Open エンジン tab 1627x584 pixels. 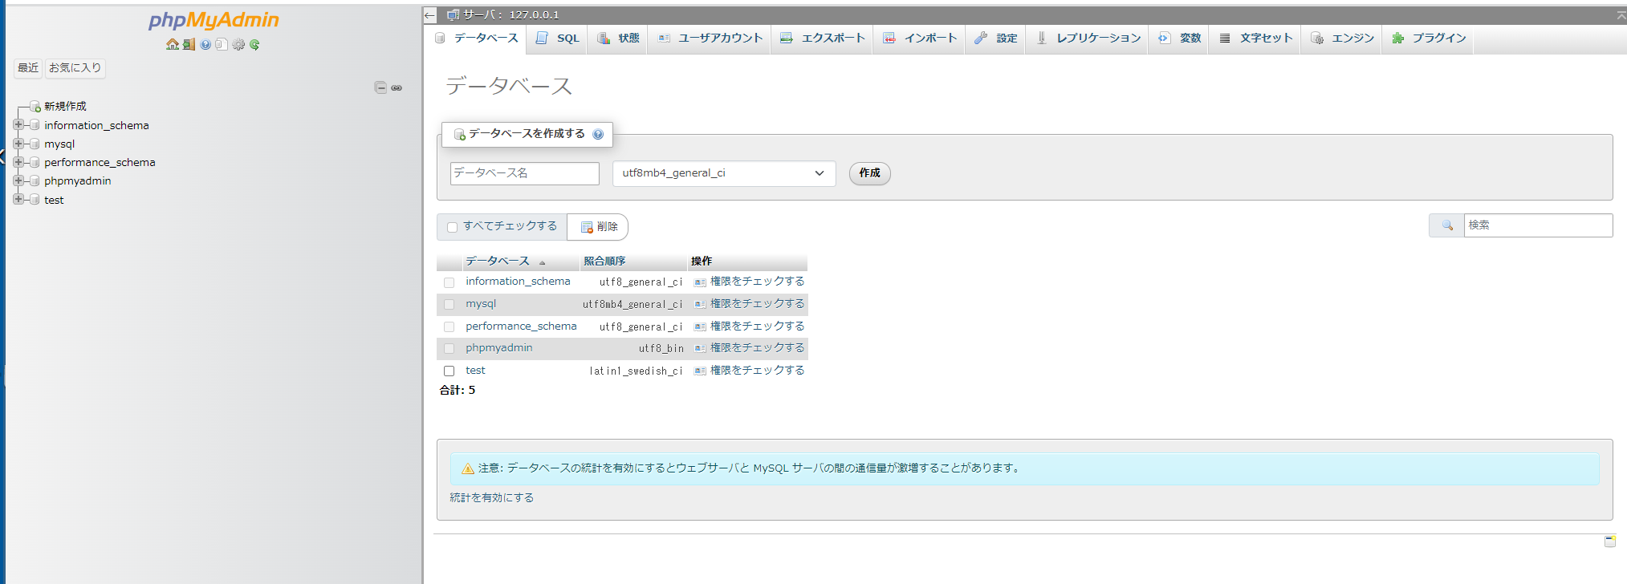1342,39
